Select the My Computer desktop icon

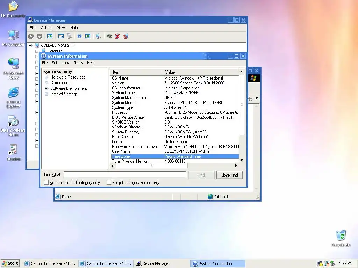point(13,38)
